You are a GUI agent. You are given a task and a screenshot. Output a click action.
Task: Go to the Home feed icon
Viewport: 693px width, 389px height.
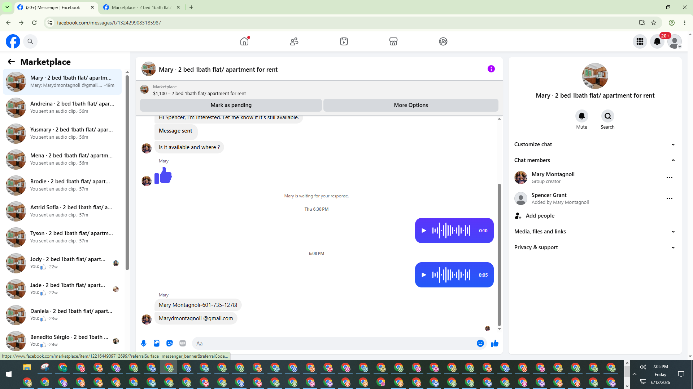point(244,41)
